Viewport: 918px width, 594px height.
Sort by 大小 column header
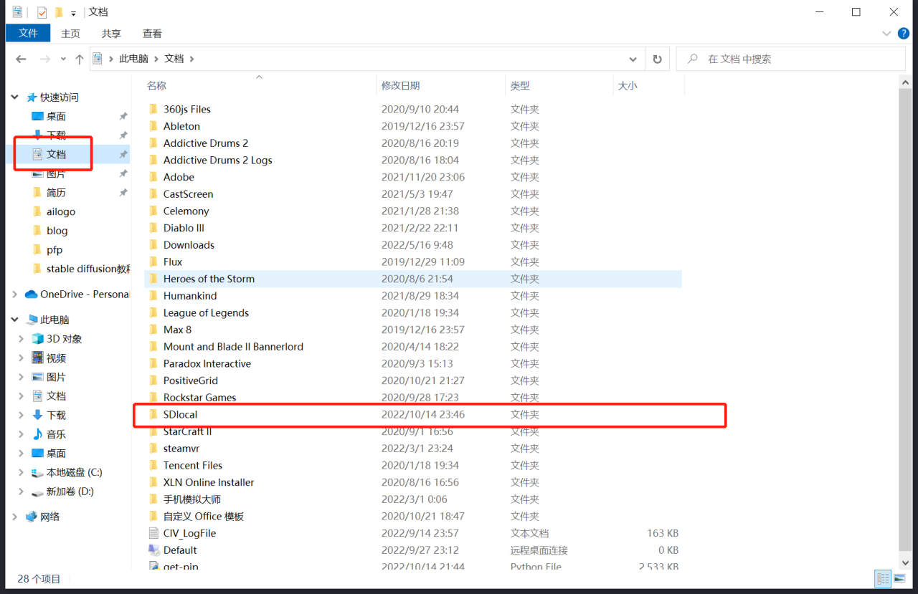tap(628, 86)
